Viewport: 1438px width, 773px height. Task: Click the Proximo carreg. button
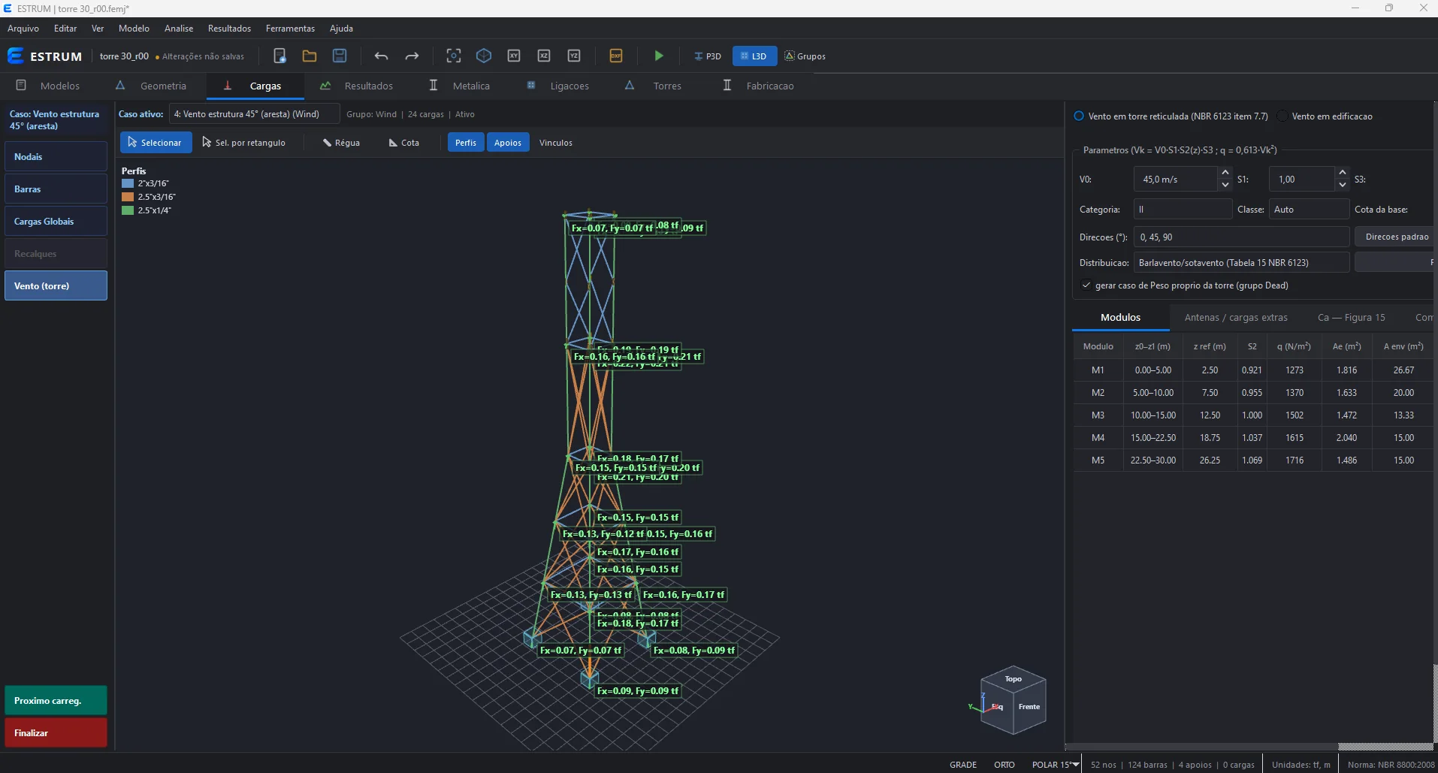click(x=56, y=701)
